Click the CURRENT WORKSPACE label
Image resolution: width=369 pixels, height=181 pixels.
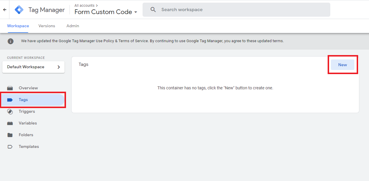coord(26,58)
